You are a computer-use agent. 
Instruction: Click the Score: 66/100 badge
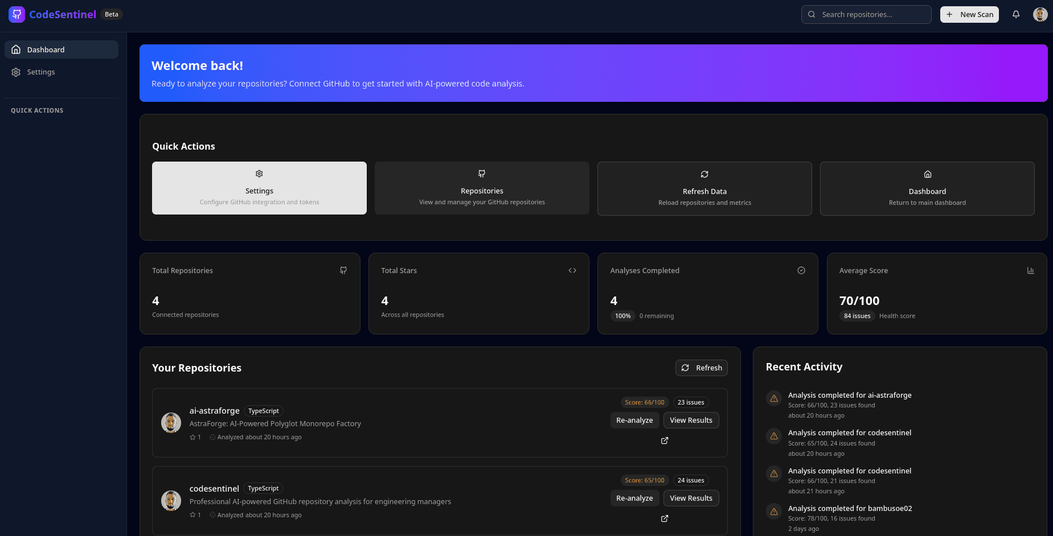point(645,402)
